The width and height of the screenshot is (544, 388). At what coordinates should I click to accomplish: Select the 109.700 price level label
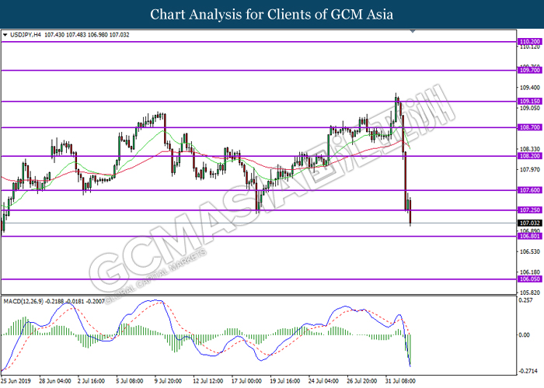pyautogui.click(x=530, y=71)
